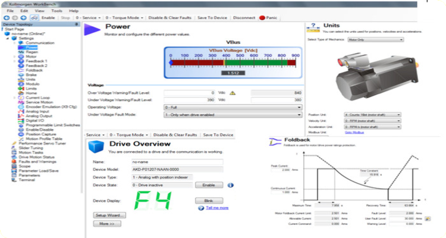This screenshot has height=238, width=446.
Task: Select Motion Tasks in the tree
Action: coord(31,152)
